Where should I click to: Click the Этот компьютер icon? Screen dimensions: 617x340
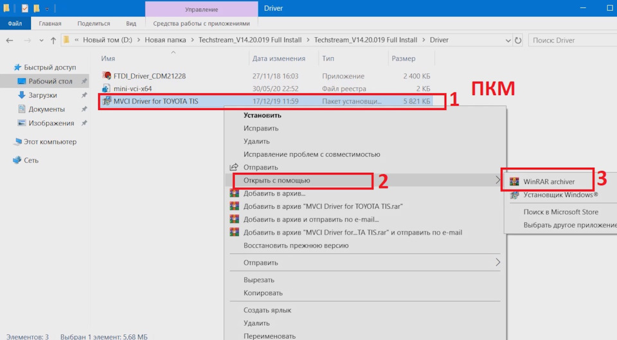click(18, 141)
